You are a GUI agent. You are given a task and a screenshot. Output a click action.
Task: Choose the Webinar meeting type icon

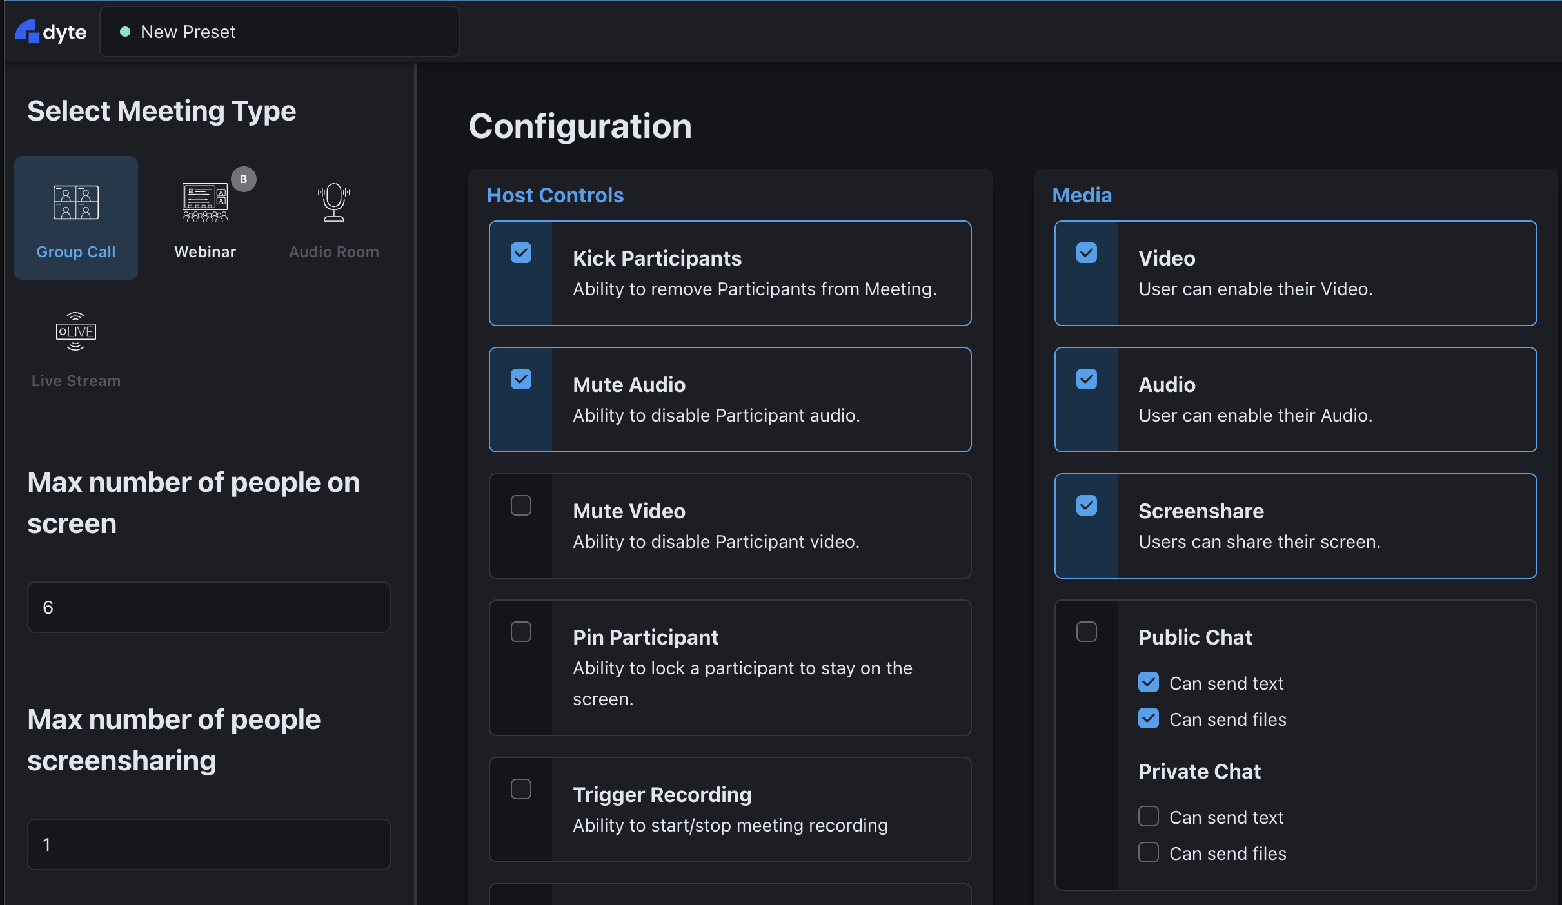204,202
